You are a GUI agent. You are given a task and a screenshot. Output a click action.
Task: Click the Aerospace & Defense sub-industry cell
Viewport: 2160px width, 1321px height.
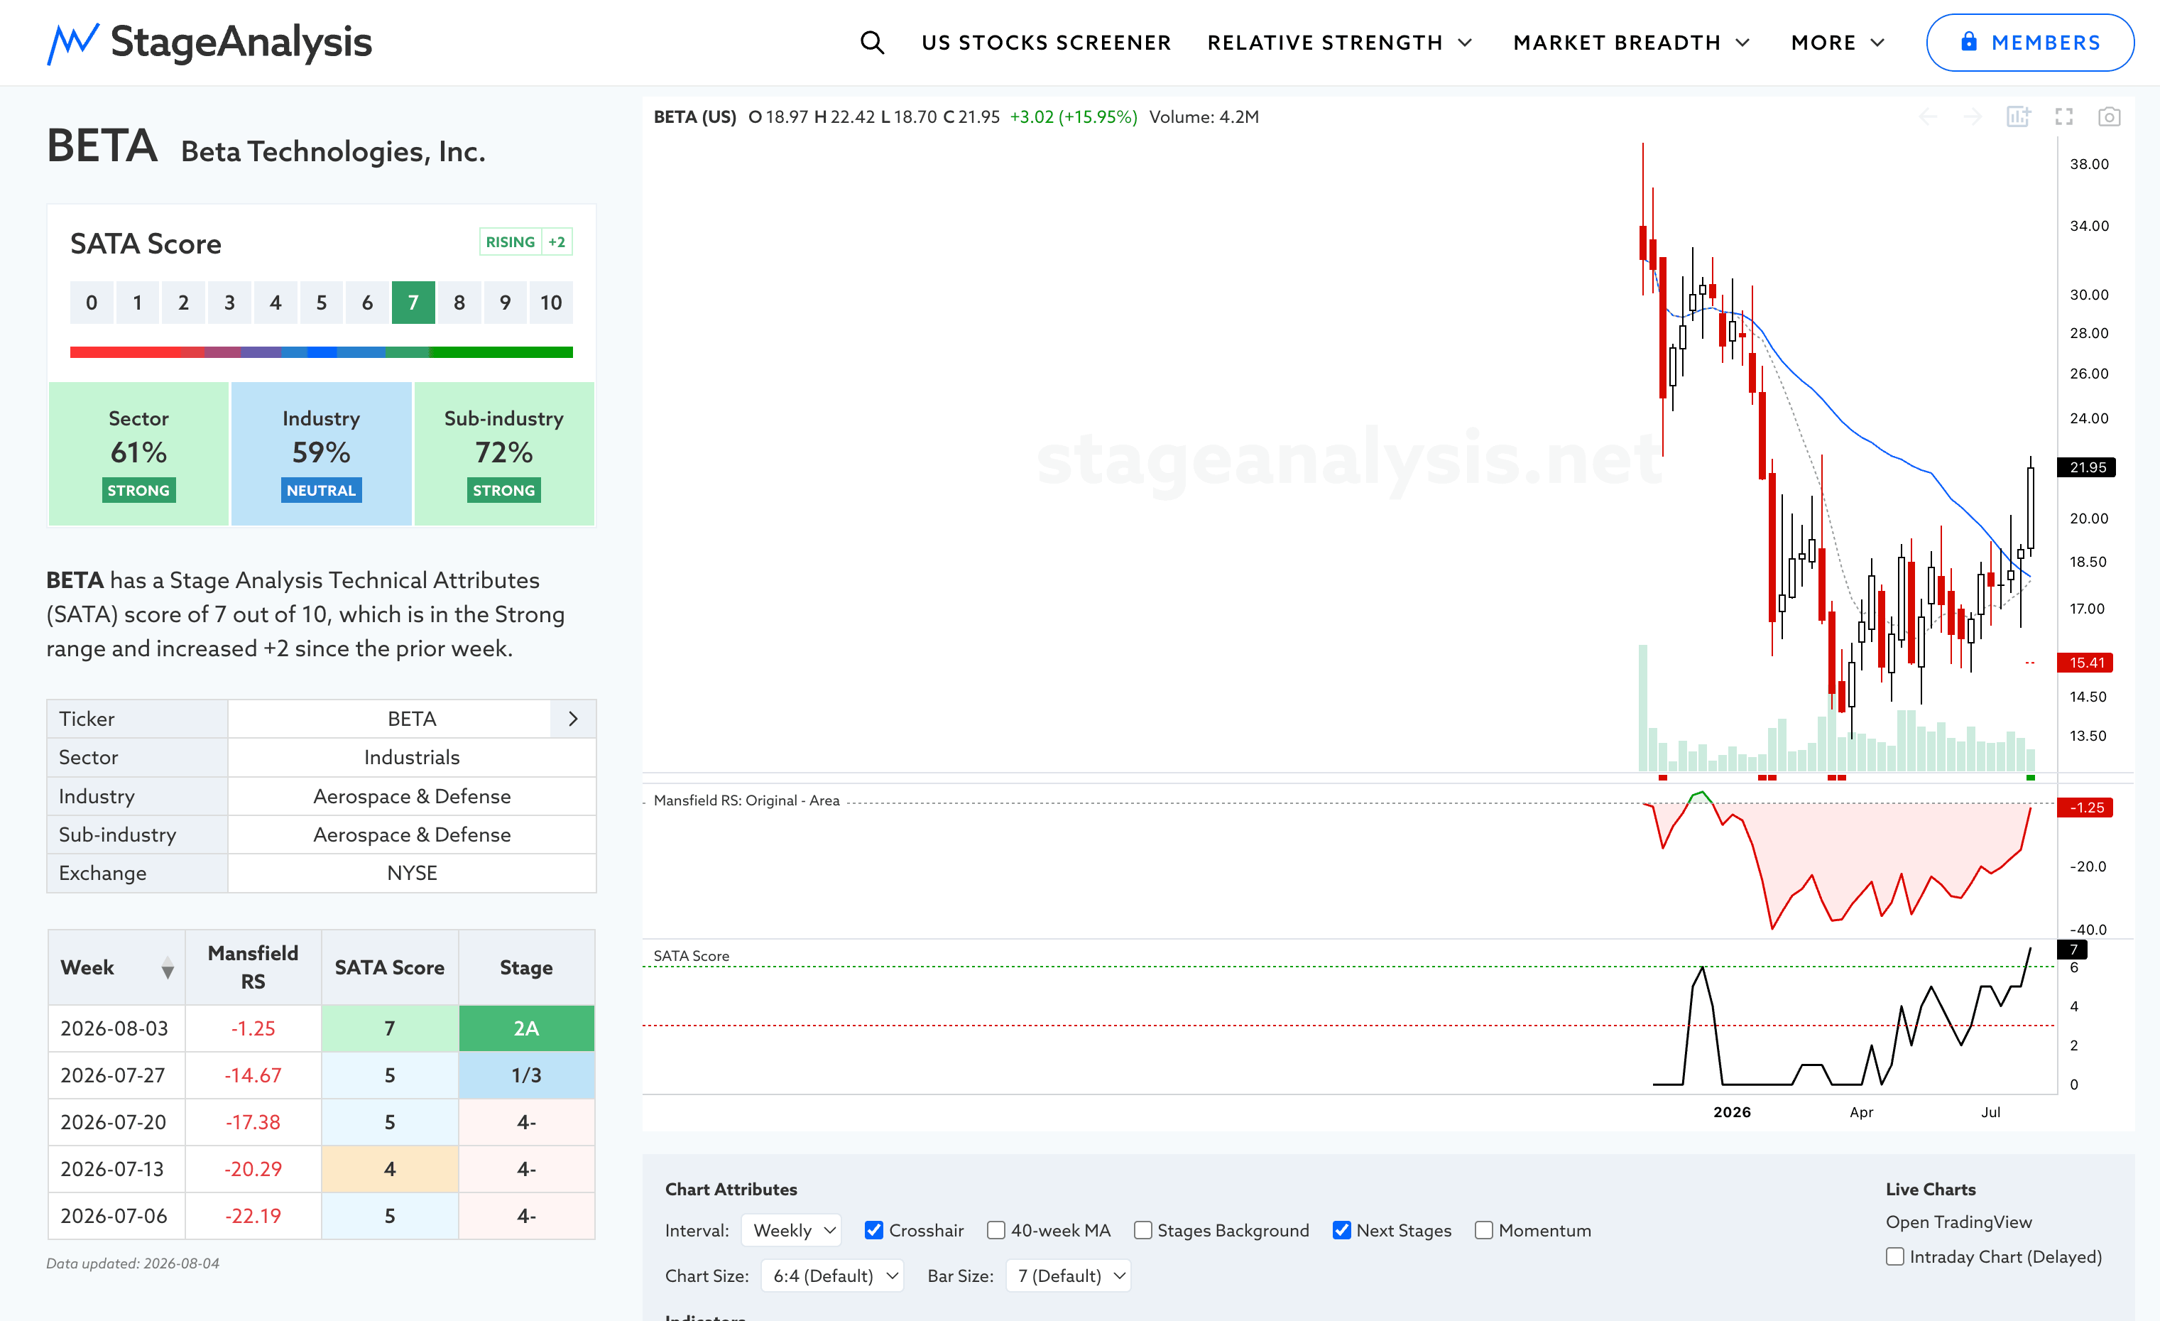pos(411,835)
